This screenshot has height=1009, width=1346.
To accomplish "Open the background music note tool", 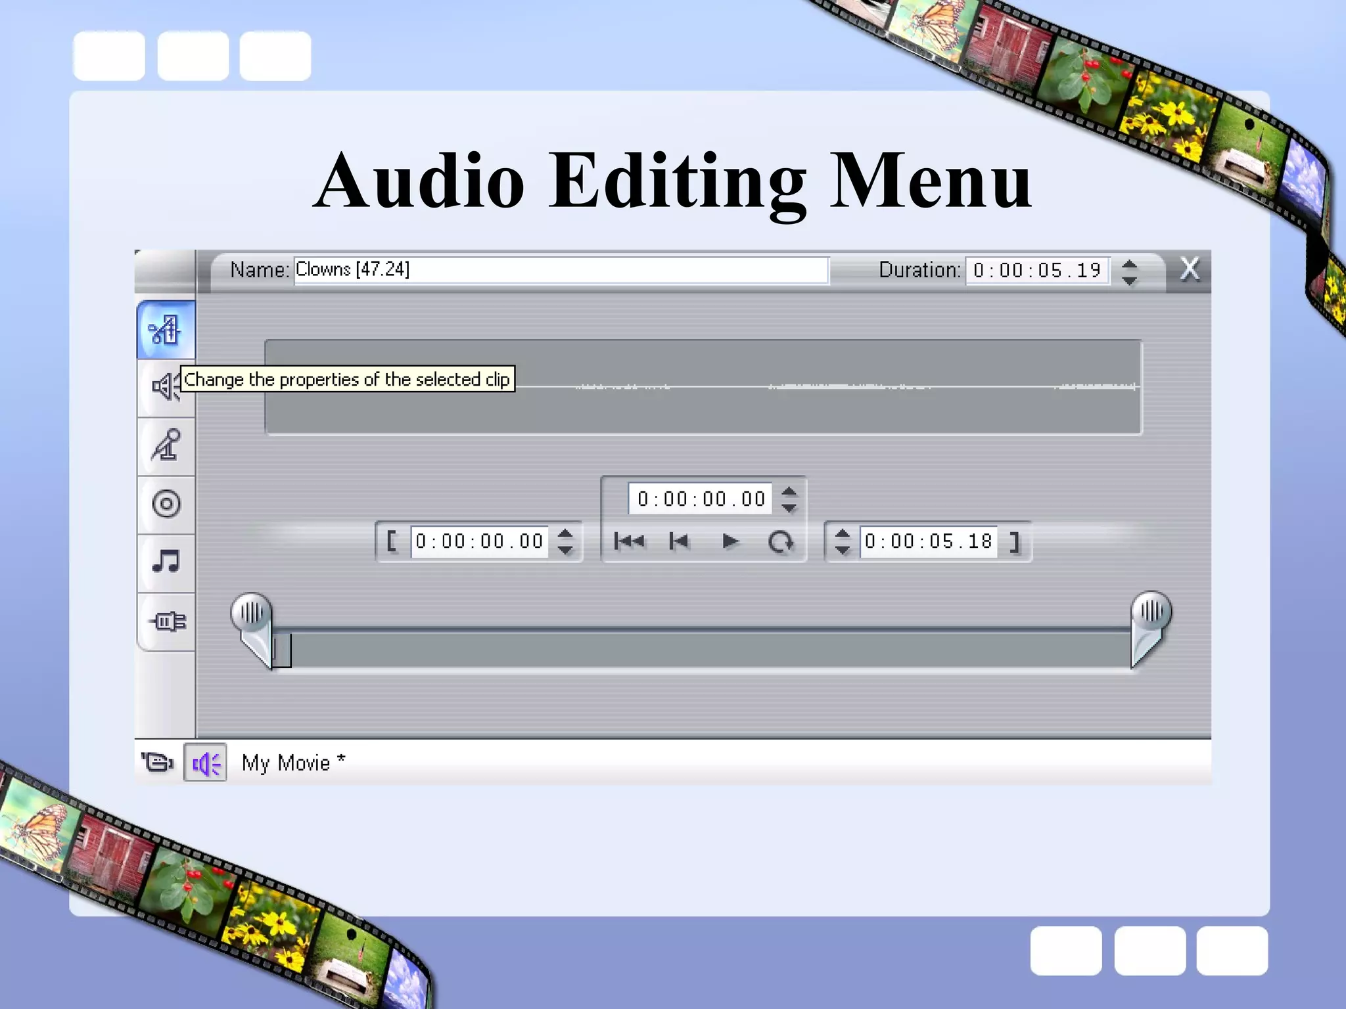I will point(166,562).
